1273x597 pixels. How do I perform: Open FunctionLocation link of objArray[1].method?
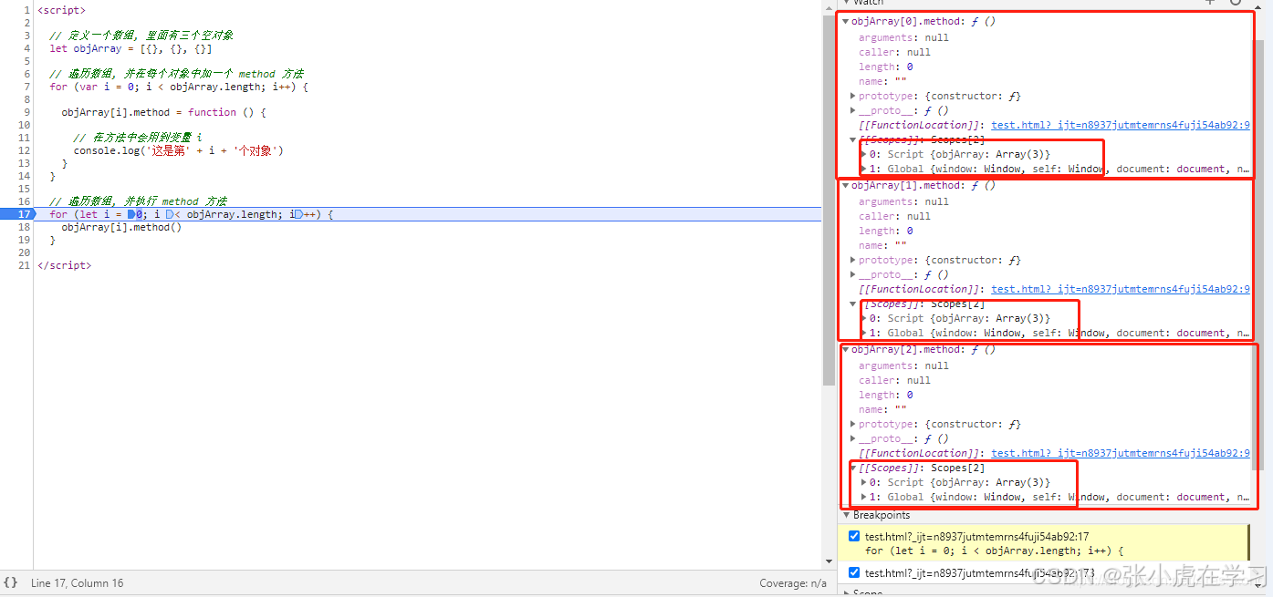[x=1121, y=289]
